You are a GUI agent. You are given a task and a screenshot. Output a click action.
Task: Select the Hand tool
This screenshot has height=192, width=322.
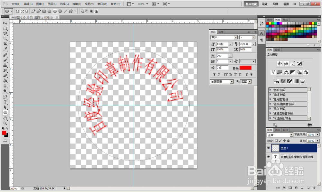pos(5,118)
